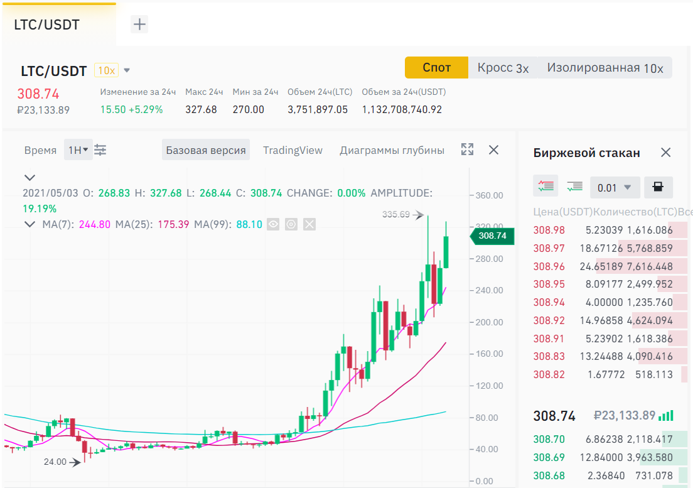Open the 1H time interval dropdown
Image resolution: width=693 pixels, height=488 pixels.
[78, 150]
